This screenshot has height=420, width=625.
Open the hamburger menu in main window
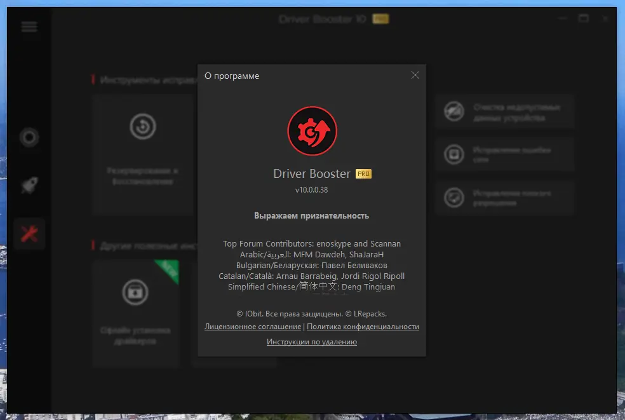click(29, 27)
